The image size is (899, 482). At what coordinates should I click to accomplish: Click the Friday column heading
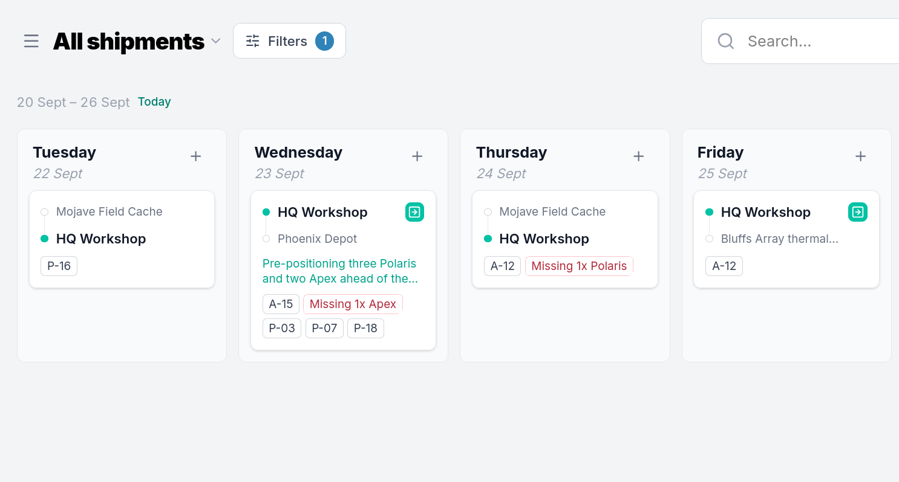(721, 152)
